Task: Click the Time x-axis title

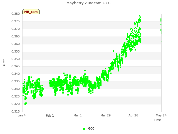Action: pos(157,120)
